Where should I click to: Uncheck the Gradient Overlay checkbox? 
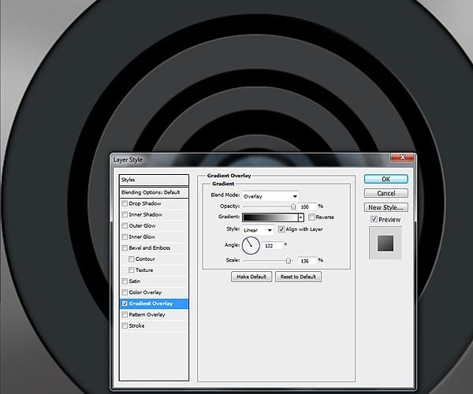tap(125, 303)
